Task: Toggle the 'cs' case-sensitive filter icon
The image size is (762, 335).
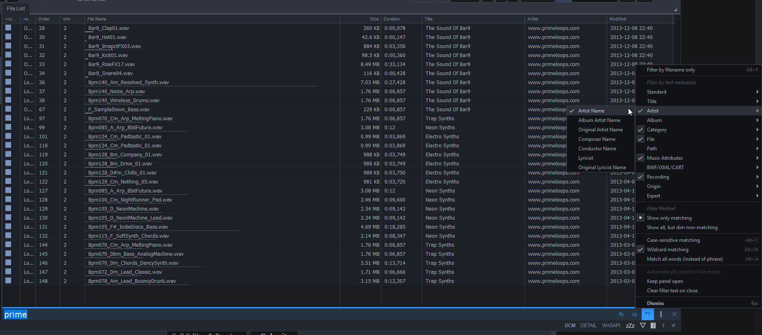Action: [x=634, y=314]
